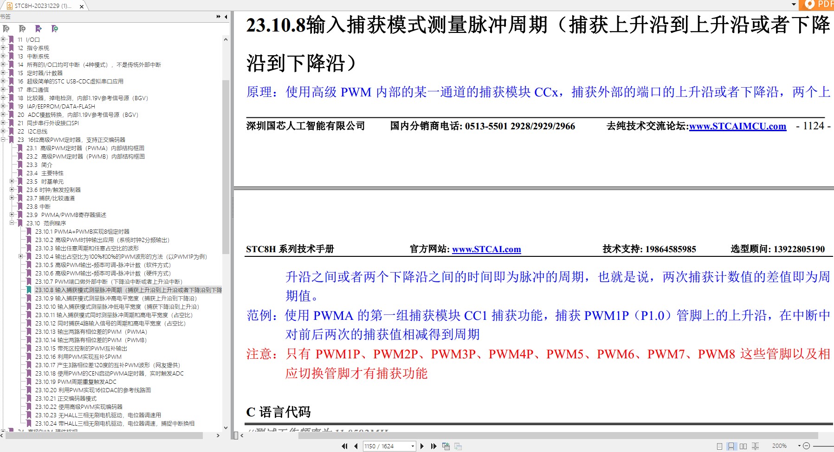Go to the first page
Image resolution: width=834 pixels, height=452 pixels.
[344, 446]
